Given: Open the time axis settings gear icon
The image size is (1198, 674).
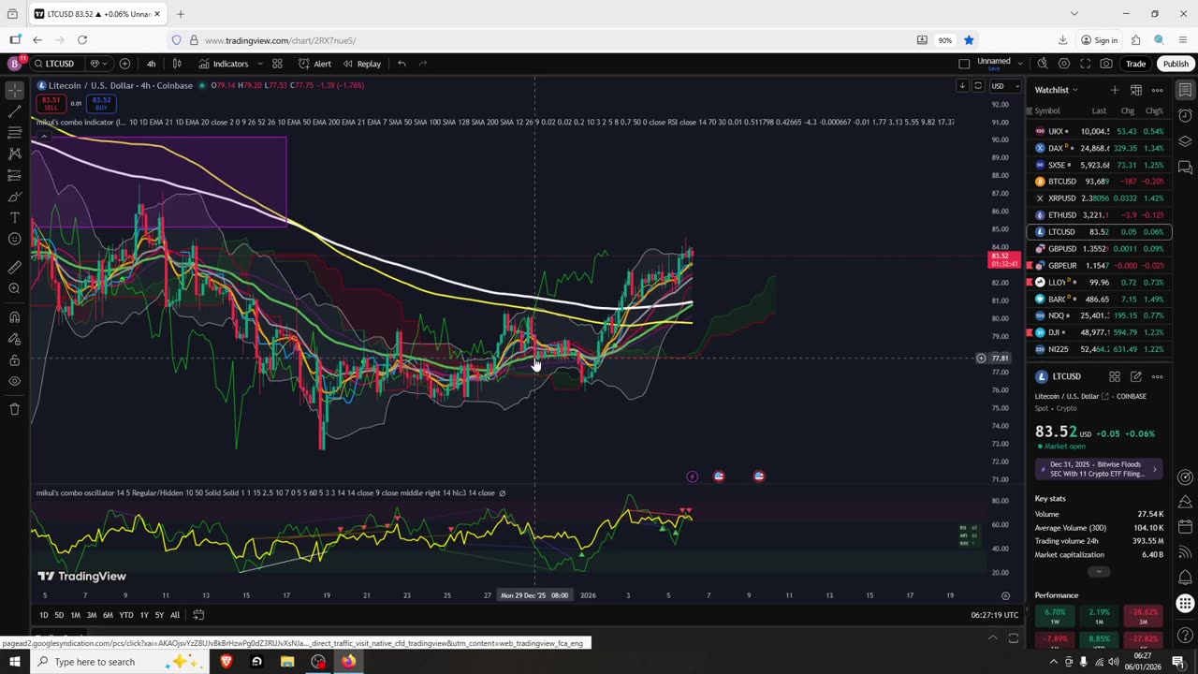Looking at the screenshot, I should pyautogui.click(x=1005, y=595).
